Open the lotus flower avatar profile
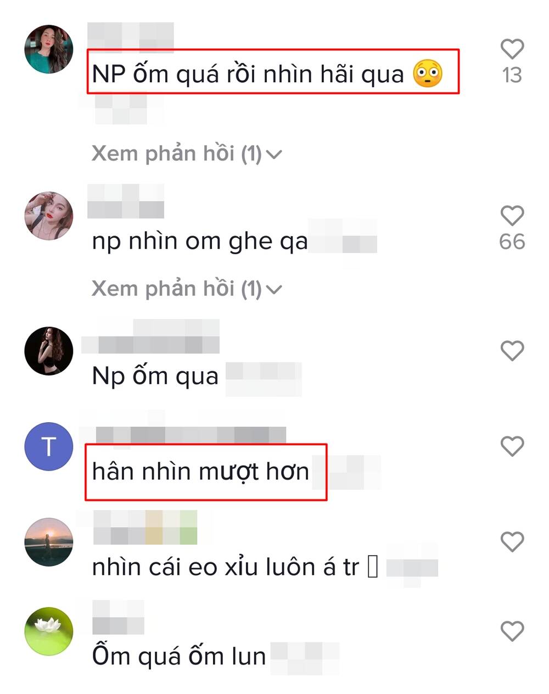The width and height of the screenshot is (549, 694). pyautogui.click(x=49, y=631)
